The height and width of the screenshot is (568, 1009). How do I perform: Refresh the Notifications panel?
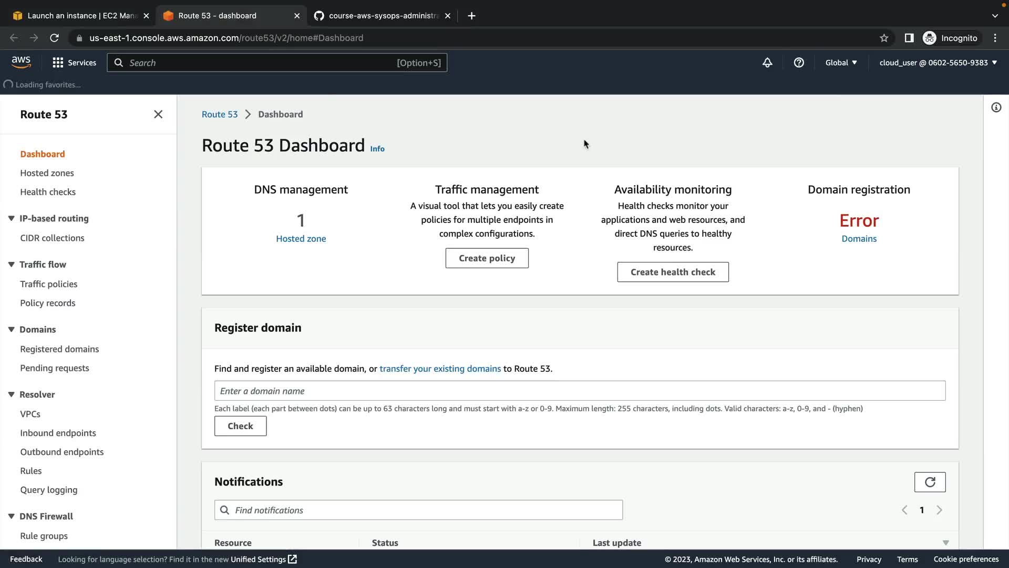coord(930,482)
